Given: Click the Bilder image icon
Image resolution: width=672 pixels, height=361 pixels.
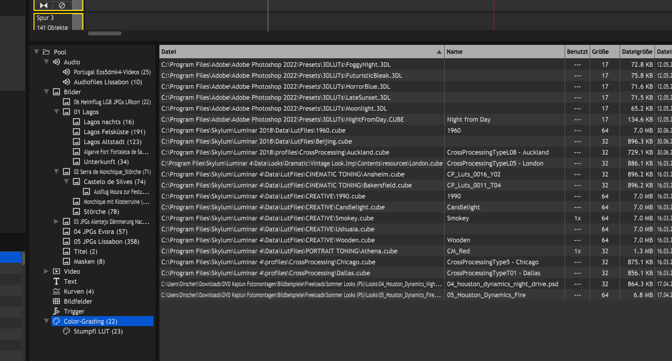Looking at the screenshot, I should (x=56, y=92).
